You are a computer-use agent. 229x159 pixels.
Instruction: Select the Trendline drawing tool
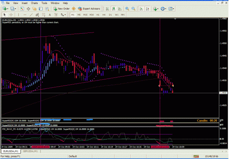click(31, 15)
